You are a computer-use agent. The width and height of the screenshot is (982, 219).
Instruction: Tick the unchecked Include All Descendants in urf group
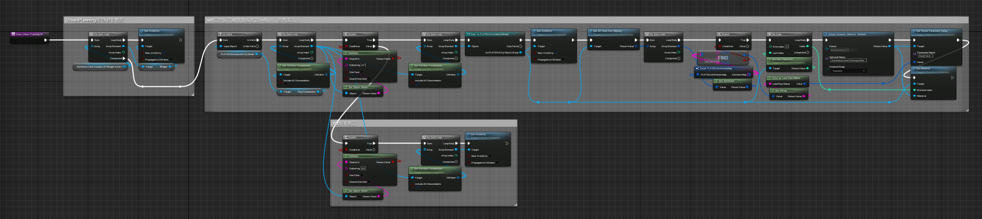coord(286,84)
